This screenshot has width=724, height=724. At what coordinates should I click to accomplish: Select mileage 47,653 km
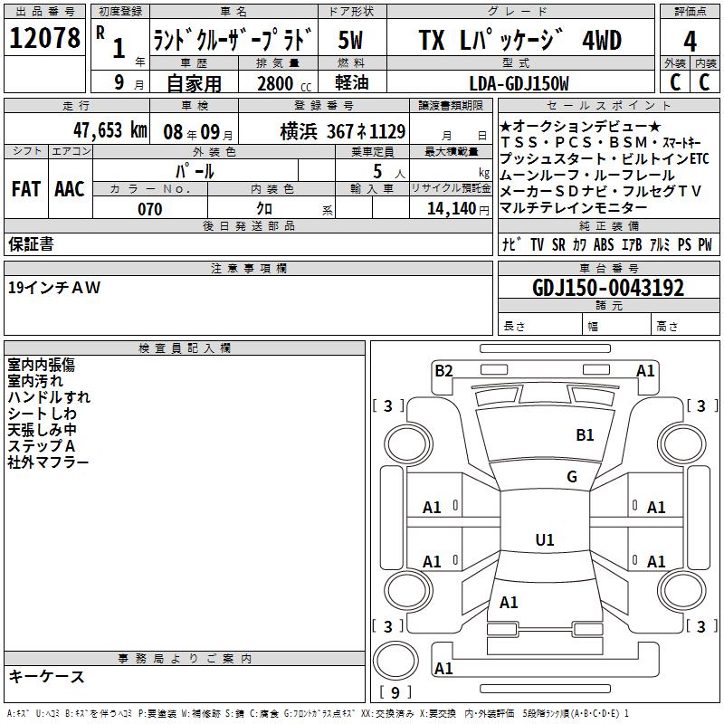coord(110,130)
